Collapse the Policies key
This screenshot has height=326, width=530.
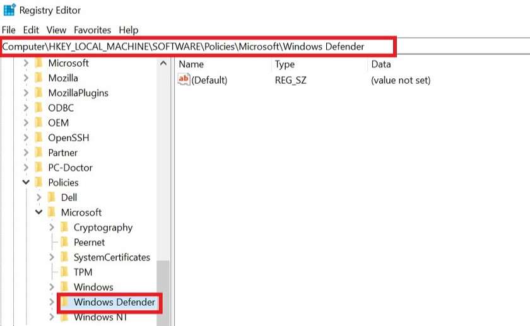point(26,182)
